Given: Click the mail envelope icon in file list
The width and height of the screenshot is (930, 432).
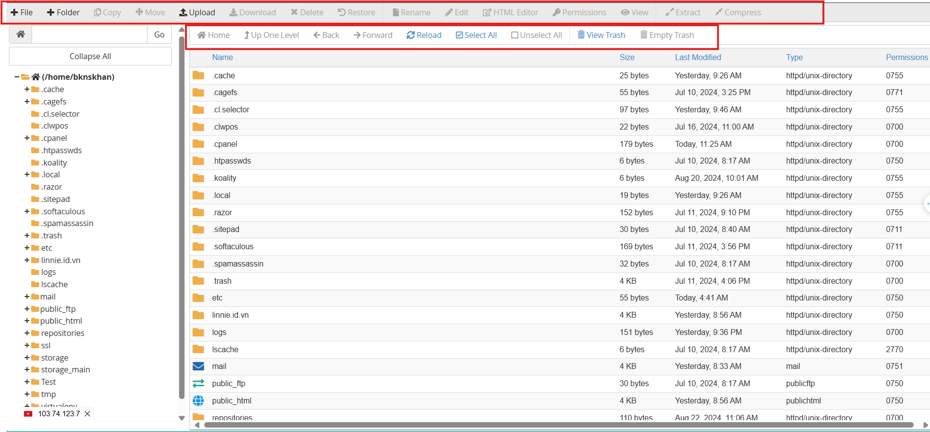Looking at the screenshot, I should [x=198, y=366].
